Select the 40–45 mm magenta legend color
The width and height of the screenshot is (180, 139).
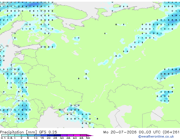[77, 135]
